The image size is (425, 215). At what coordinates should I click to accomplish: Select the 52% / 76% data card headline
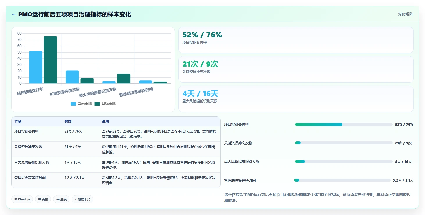[202, 35]
